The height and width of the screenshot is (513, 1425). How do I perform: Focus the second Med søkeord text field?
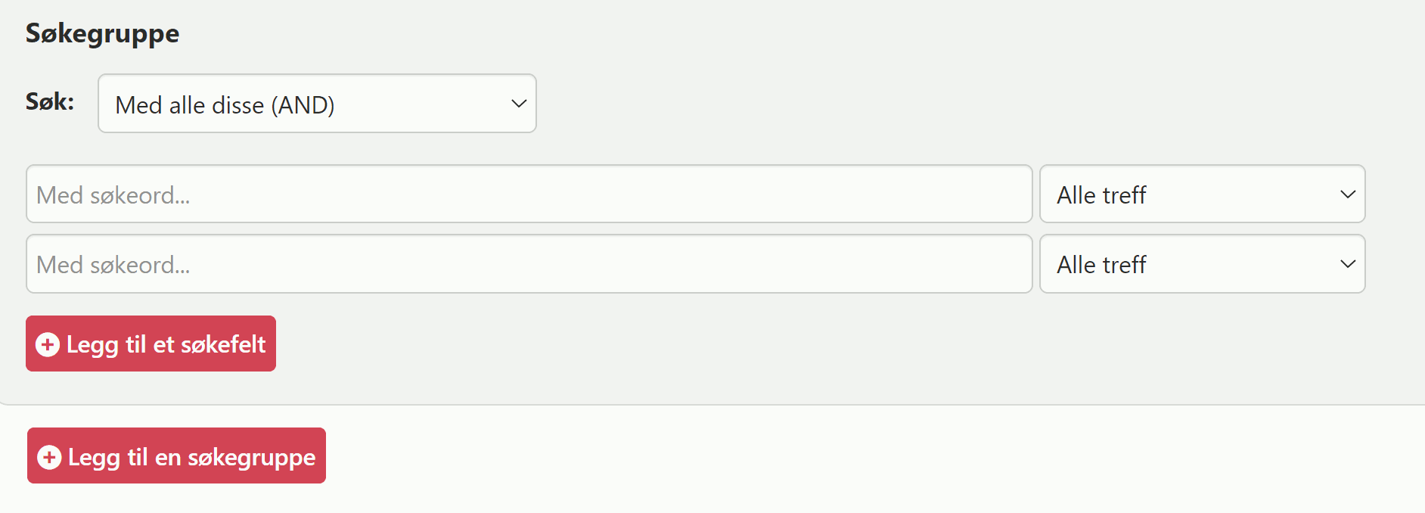pos(529,264)
